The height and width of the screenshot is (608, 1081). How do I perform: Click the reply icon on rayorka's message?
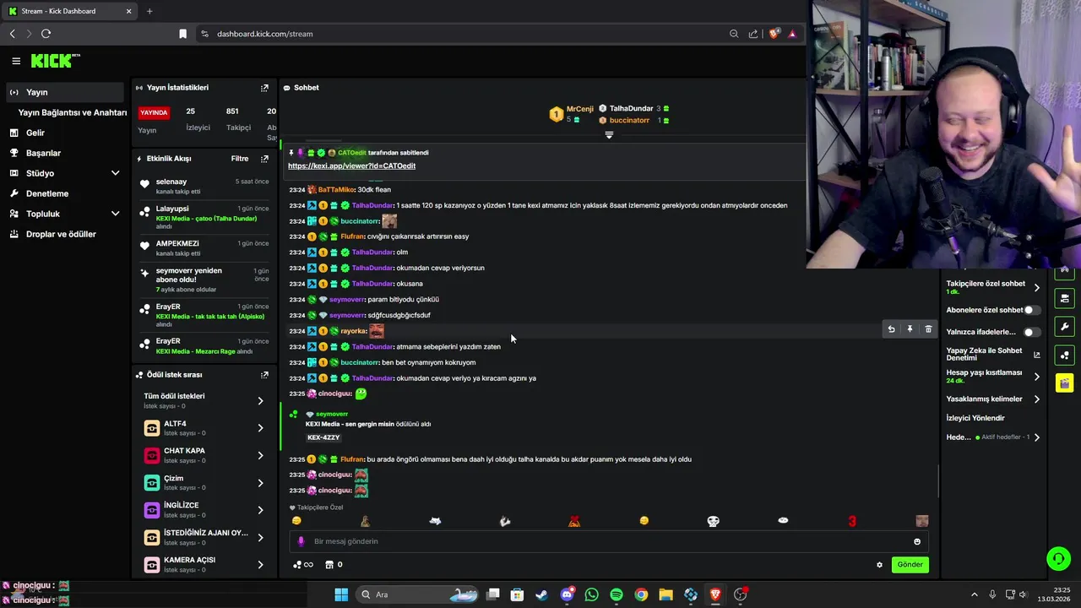tap(891, 329)
